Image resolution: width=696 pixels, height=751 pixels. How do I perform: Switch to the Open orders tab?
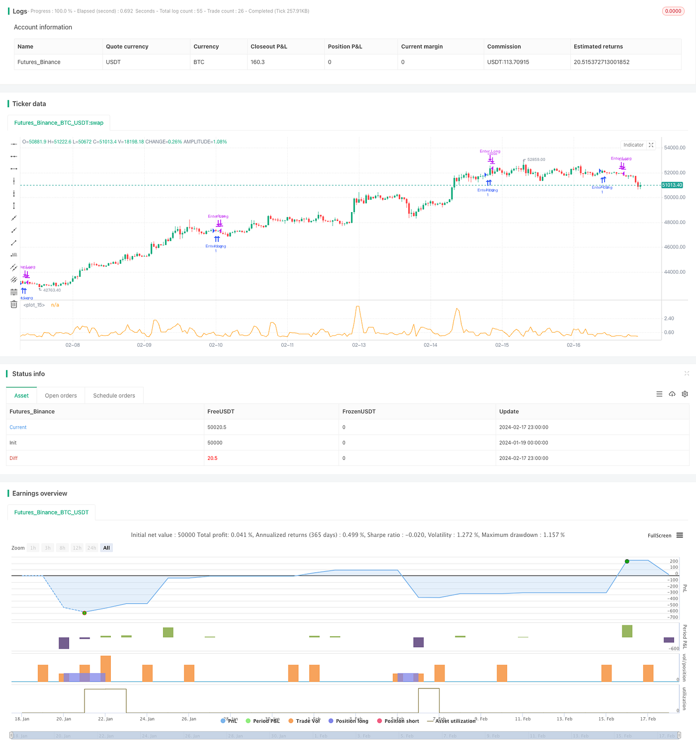point(61,395)
